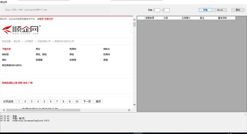Open 机械设备公司 breadcrumb link
The width and height of the screenshot is (247, 134).
click(x=44, y=41)
